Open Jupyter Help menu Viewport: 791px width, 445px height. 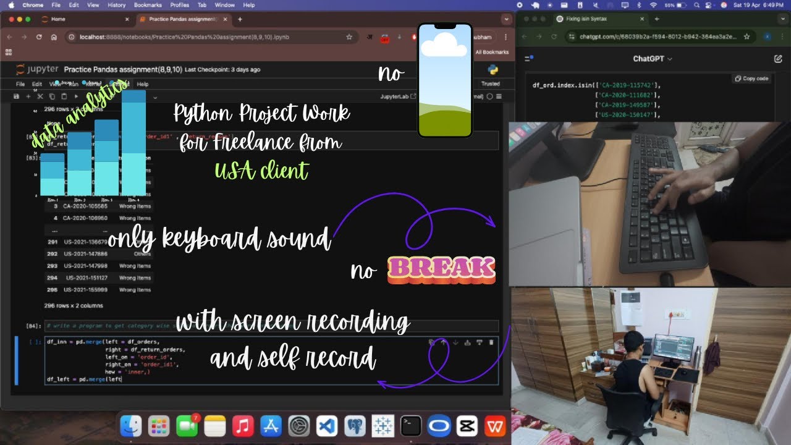click(143, 84)
